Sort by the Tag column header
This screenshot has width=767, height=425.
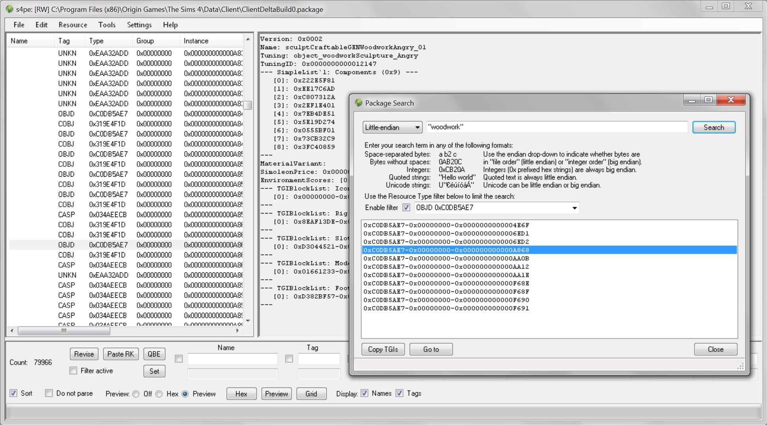pyautogui.click(x=70, y=41)
